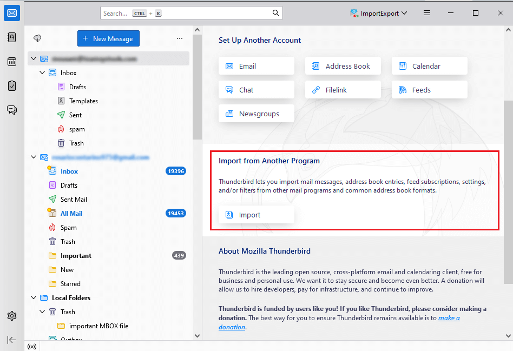513x351 pixels.
Task: Open the folder pane options (three dots)
Action: coord(180,38)
